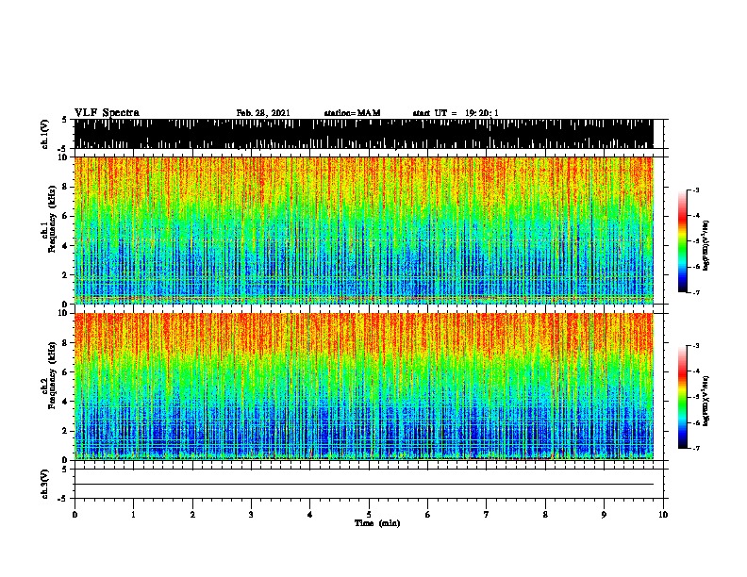Click inside the ch.2 spectrogram plot
The image size is (747, 577).
364,387
